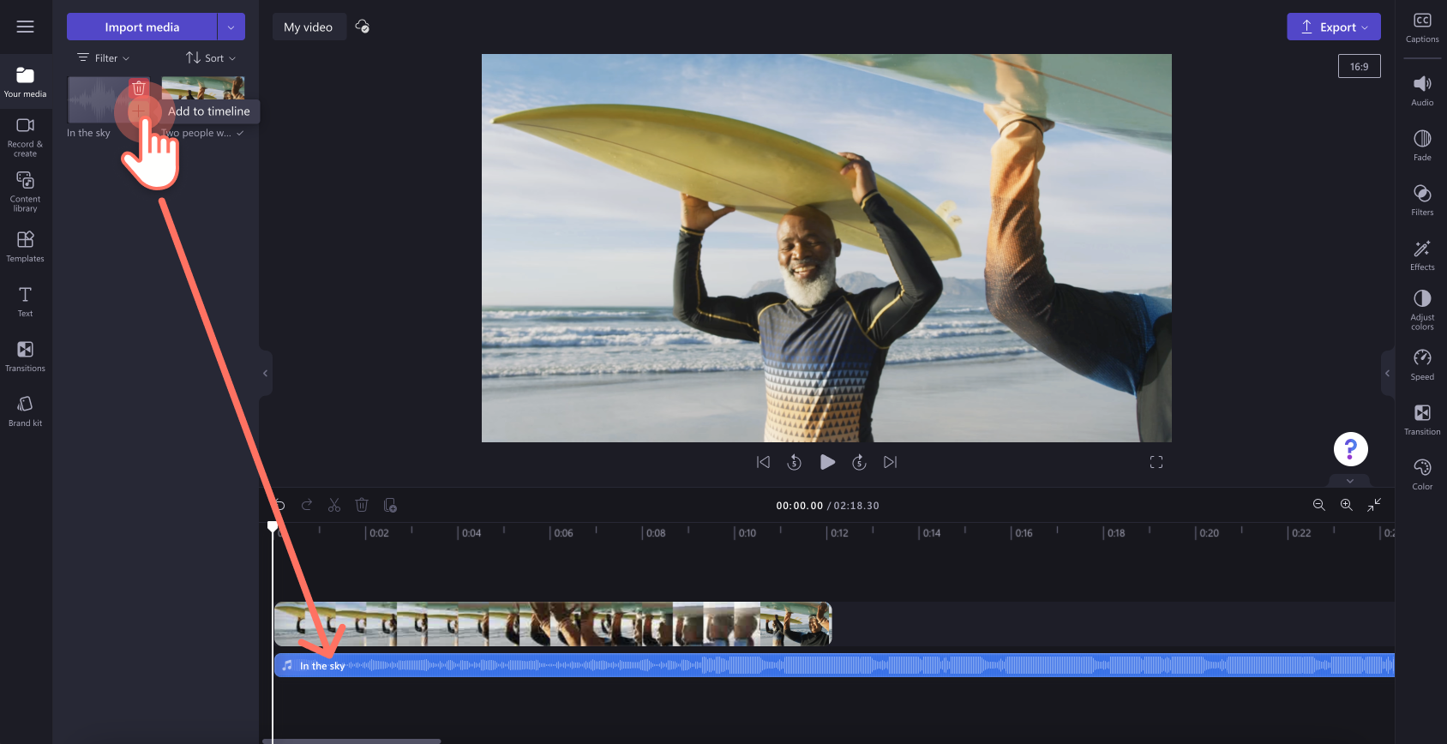The image size is (1447, 744).
Task: Change the 16:9 aspect ratio
Action: [1360, 66]
